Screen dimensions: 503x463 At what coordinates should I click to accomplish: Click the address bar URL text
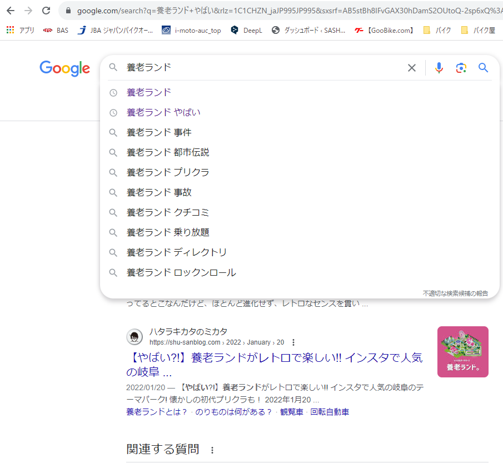pyautogui.click(x=290, y=11)
